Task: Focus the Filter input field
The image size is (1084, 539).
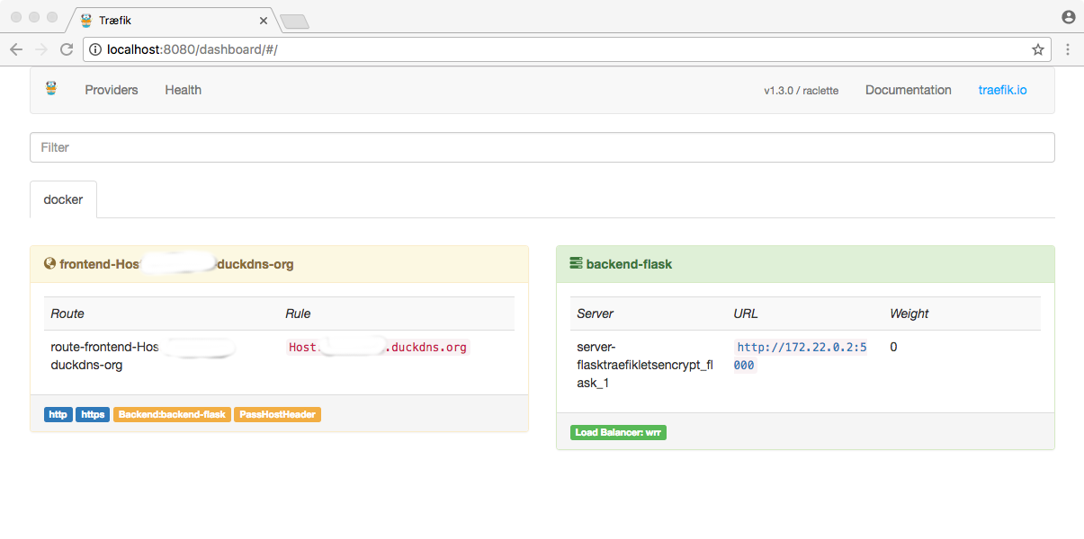Action: point(542,147)
